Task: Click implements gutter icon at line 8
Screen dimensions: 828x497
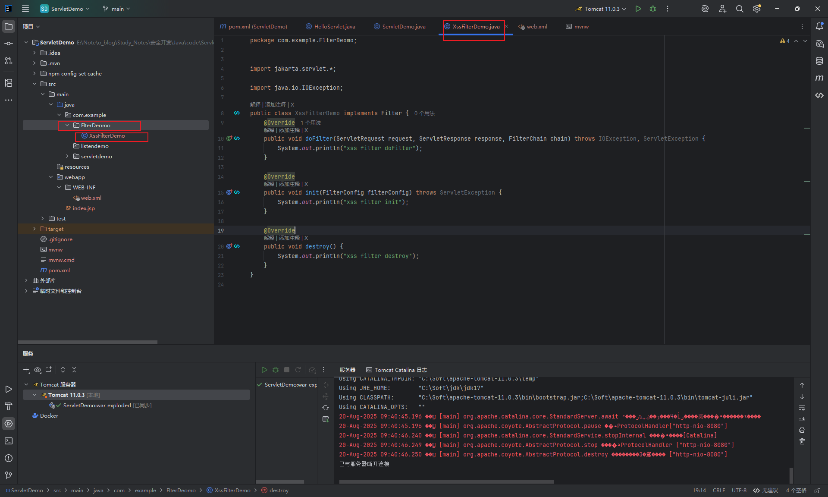Action: (x=237, y=113)
